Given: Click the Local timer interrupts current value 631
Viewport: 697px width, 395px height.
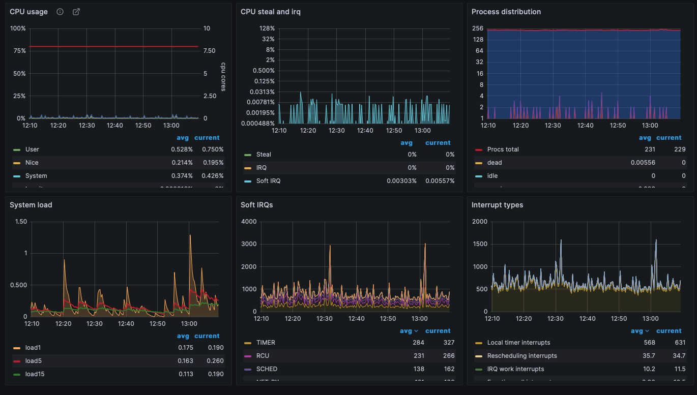Looking at the screenshot, I should 680,343.
